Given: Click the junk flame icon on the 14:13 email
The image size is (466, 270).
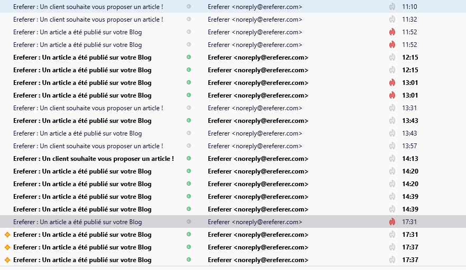Looking at the screenshot, I should 392,159.
